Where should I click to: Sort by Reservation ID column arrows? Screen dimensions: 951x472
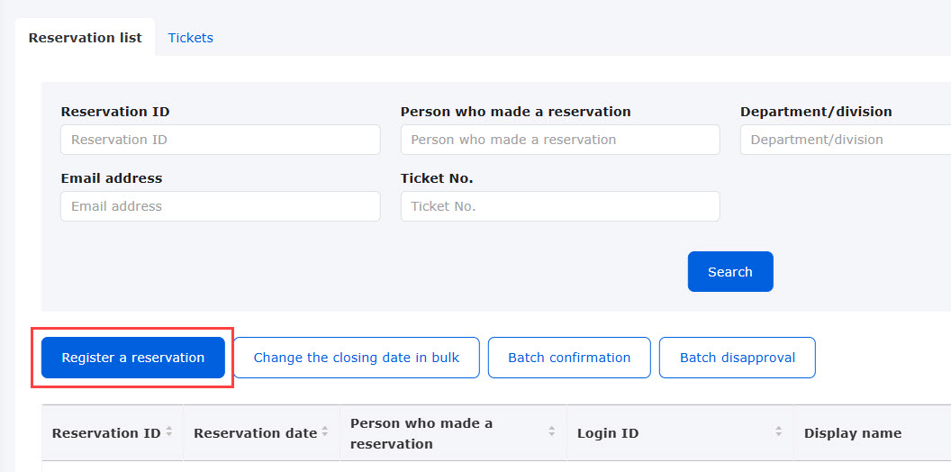[x=169, y=432]
